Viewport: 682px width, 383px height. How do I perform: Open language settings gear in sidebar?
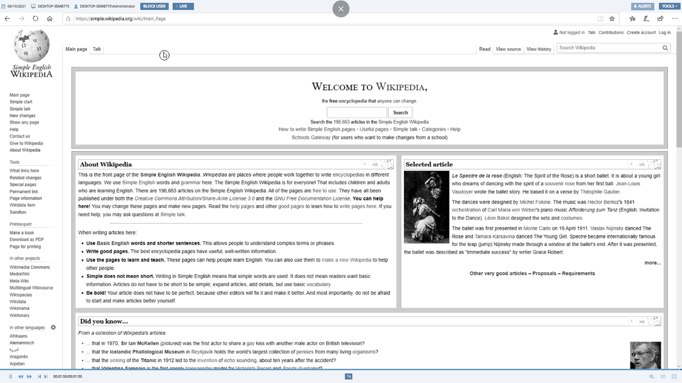point(53,327)
